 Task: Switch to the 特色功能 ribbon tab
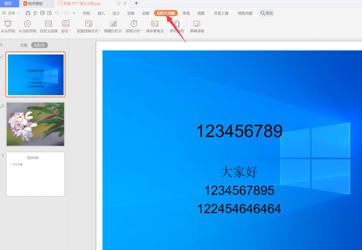pyautogui.click(x=245, y=13)
